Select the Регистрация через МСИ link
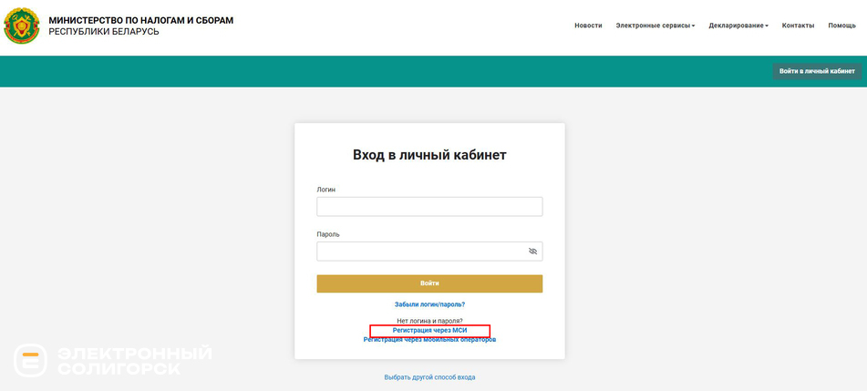This screenshot has height=391, width=867. point(429,330)
